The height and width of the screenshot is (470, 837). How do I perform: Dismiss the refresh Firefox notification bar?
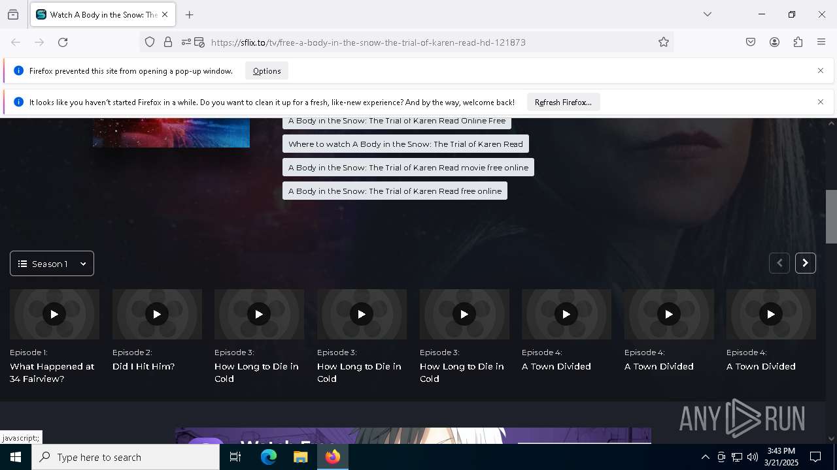pos(821,102)
